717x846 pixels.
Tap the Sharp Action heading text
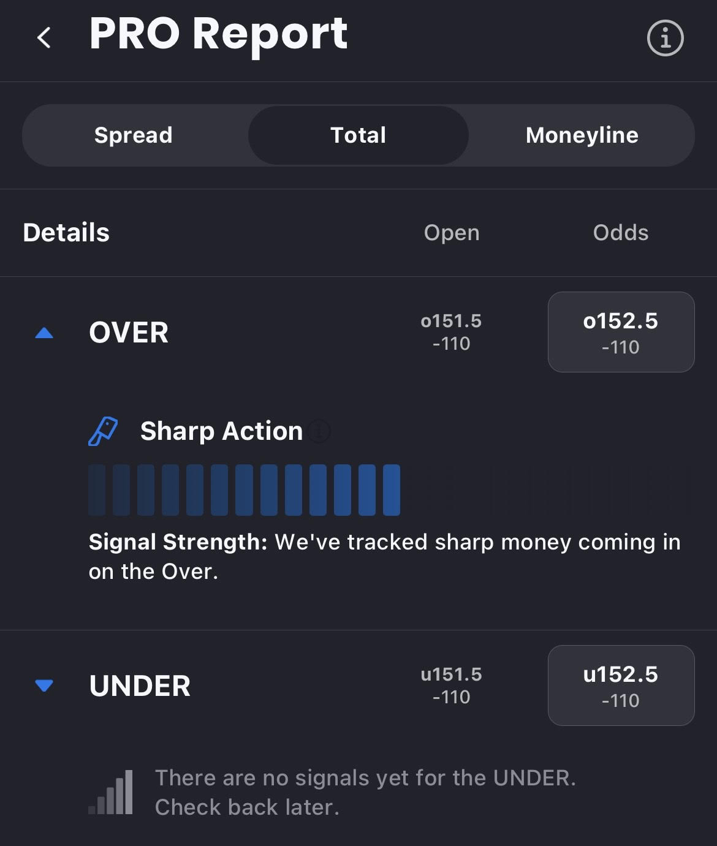click(221, 431)
